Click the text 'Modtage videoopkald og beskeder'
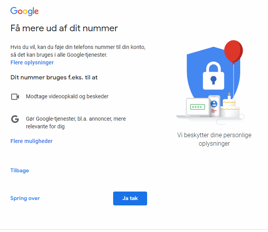Screen dimensions: 268x232 (x=67, y=96)
